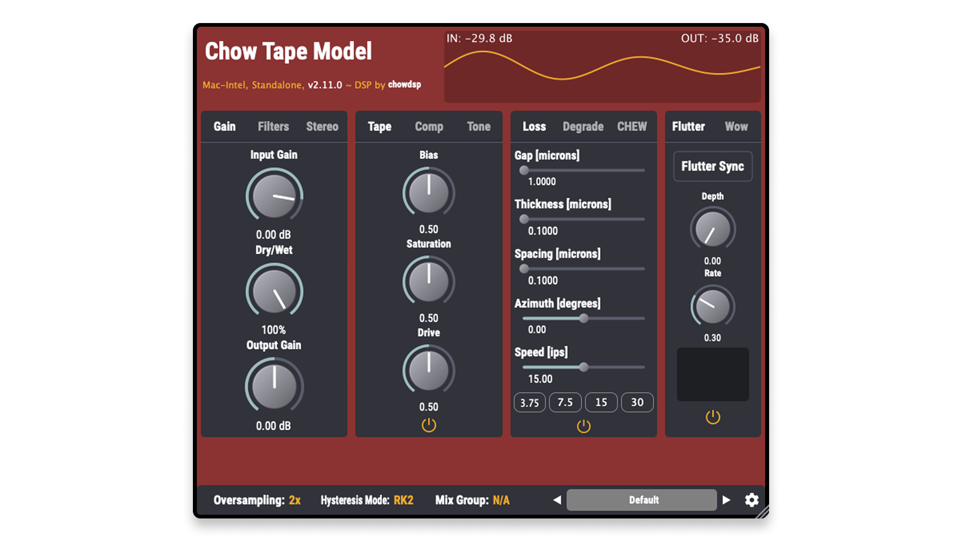
Task: Click the Azimuth degrees slider handle
Action: click(584, 319)
